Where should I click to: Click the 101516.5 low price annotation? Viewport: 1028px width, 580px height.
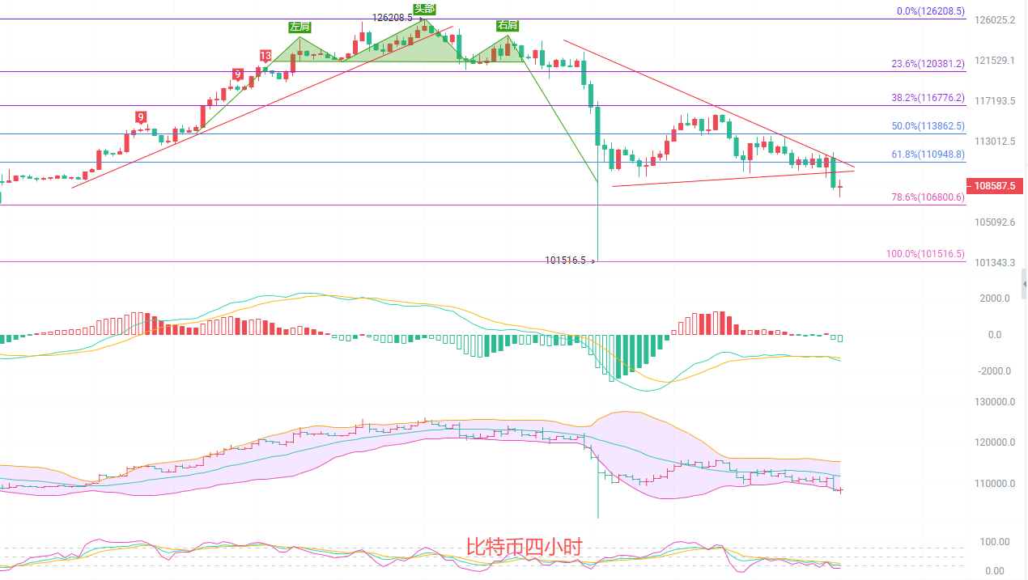[x=565, y=260]
